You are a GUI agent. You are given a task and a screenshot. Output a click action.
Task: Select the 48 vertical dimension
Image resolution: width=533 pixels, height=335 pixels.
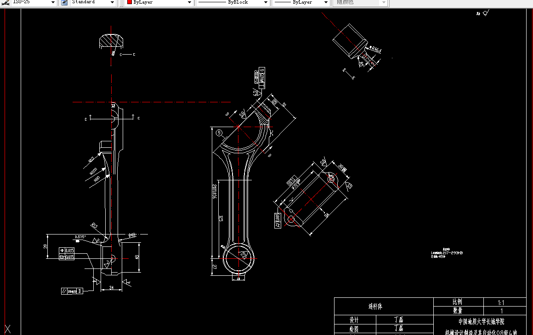pyautogui.click(x=137, y=257)
